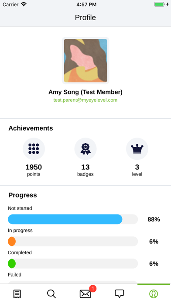Viewport: 171px width, 304px height.
Task: Tap the points grid icon
Action: coord(34,149)
